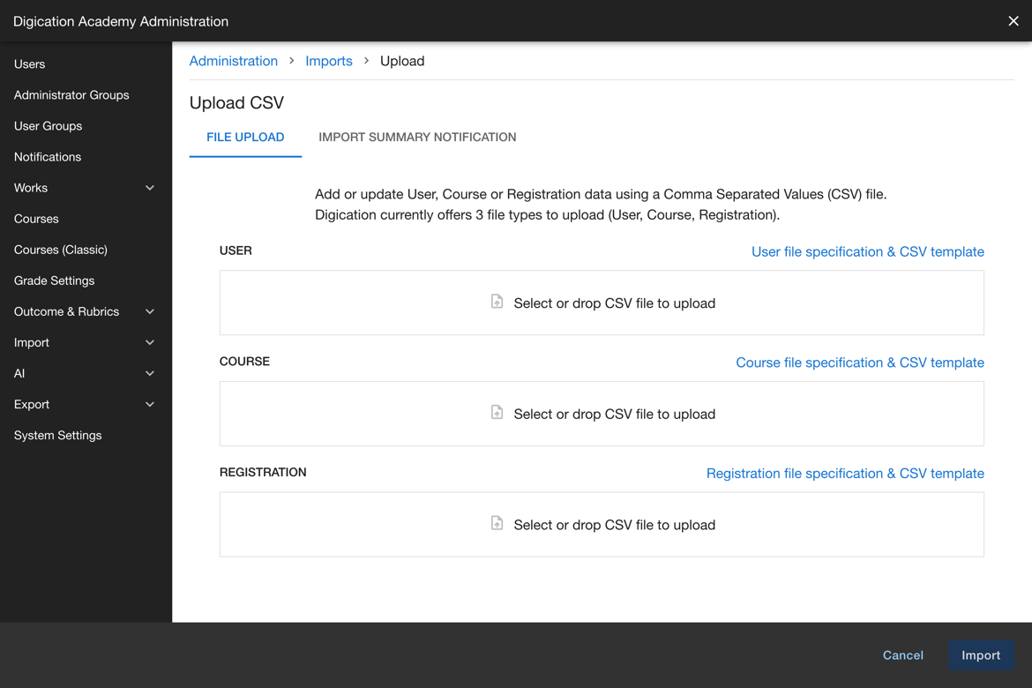Viewport: 1032px width, 688px height.
Task: Open User file specification & CSV template
Action: [x=867, y=251]
